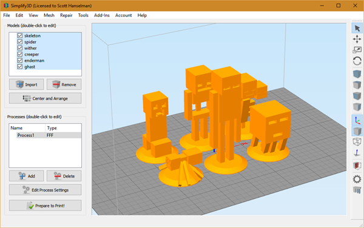The height and width of the screenshot is (228, 364).
Task: Uncheck the skeleton model checkbox
Action: (20, 36)
